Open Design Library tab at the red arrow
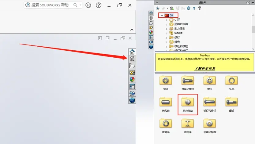Image resolution: width=255 pixels, height=144 pixels. pos(132,59)
